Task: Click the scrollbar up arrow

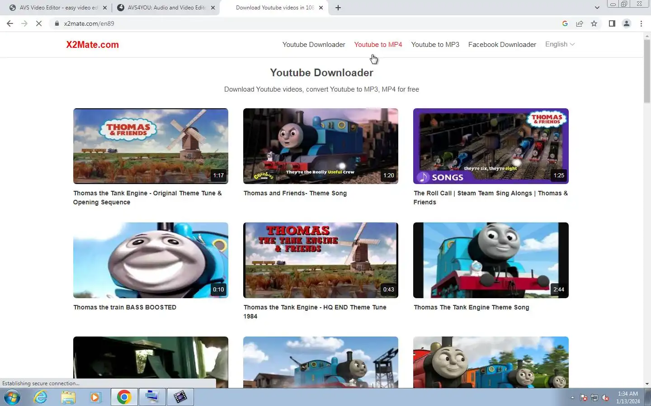Action: (x=647, y=36)
